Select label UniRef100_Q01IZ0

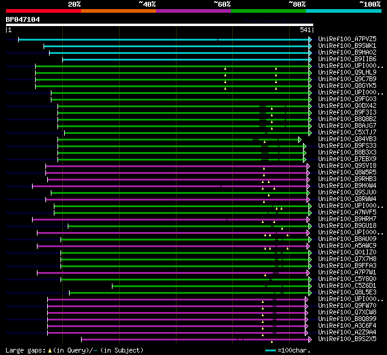click(347, 253)
